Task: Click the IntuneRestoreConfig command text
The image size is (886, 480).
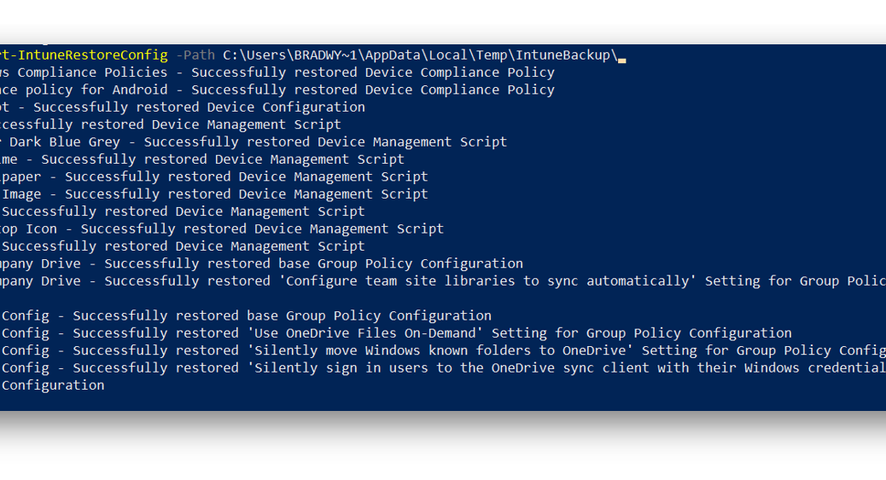Action: click(84, 55)
